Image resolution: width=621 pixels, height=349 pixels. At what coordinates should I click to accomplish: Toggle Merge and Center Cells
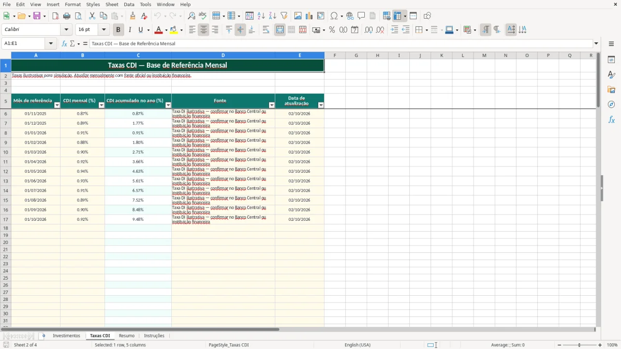[280, 30]
